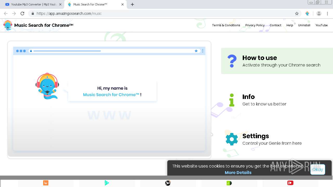Viewport: 333px width, 187px height.
Task: Click the Music Search for Chrome™ header title
Action: click(x=44, y=25)
